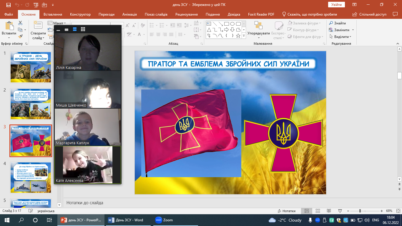Switch to the Анімація tab
Image resolution: width=402 pixels, height=226 pixels.
click(x=129, y=14)
